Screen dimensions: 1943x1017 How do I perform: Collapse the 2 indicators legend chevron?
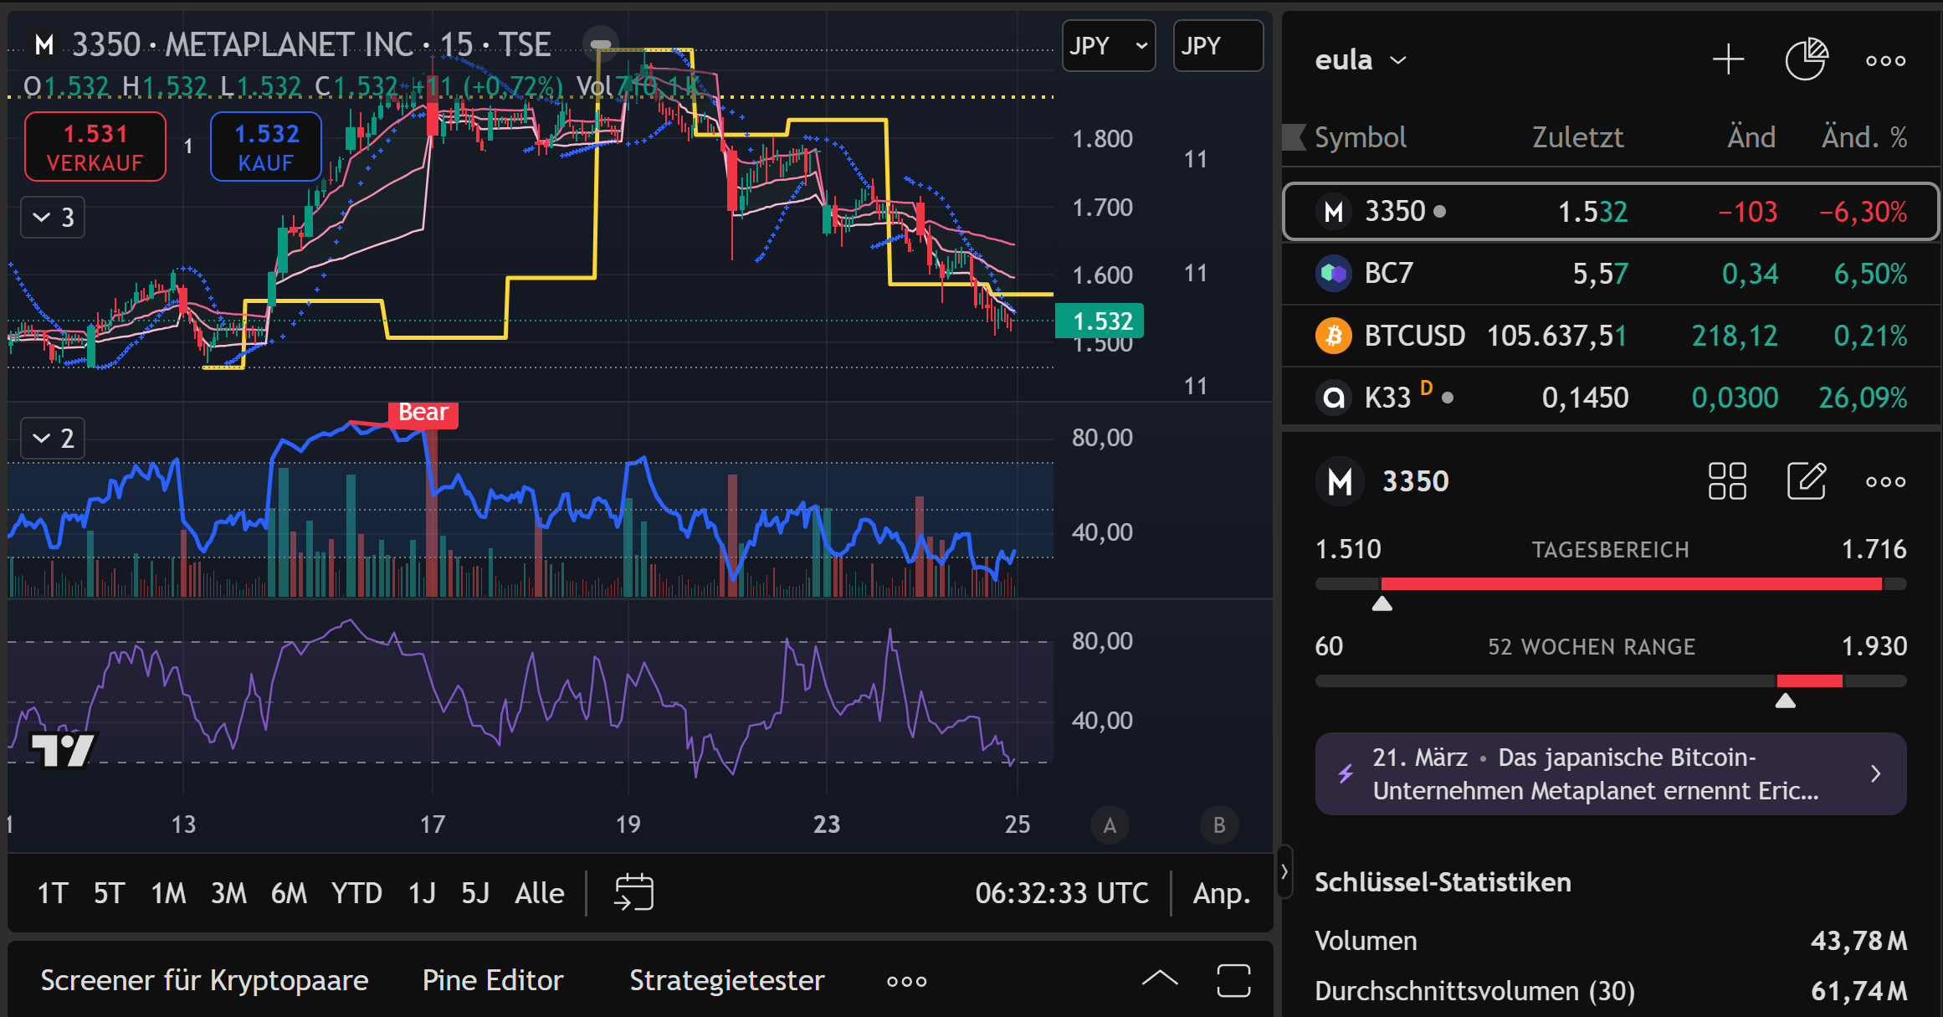[x=53, y=438]
